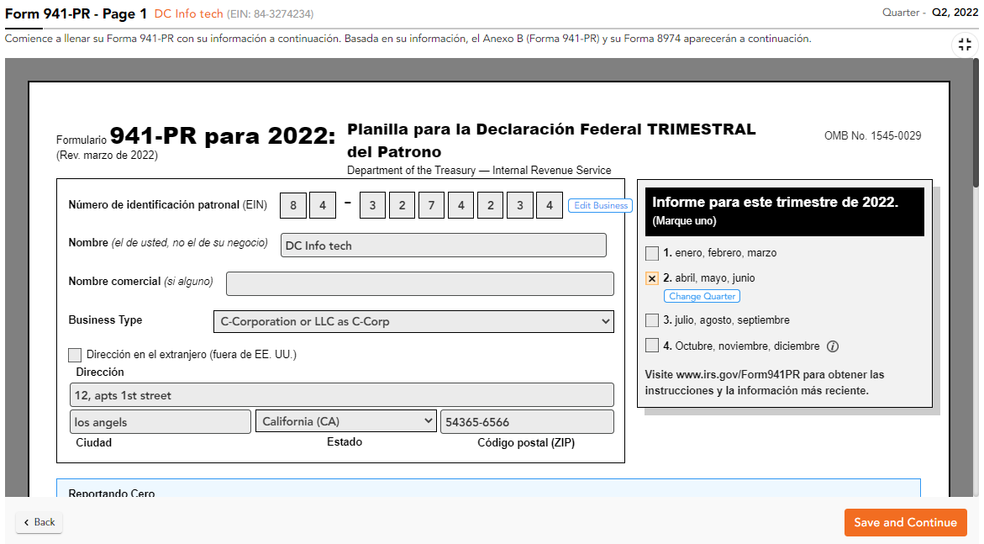984x544 pixels.
Task: Click the Change Quarter button
Action: tap(702, 295)
